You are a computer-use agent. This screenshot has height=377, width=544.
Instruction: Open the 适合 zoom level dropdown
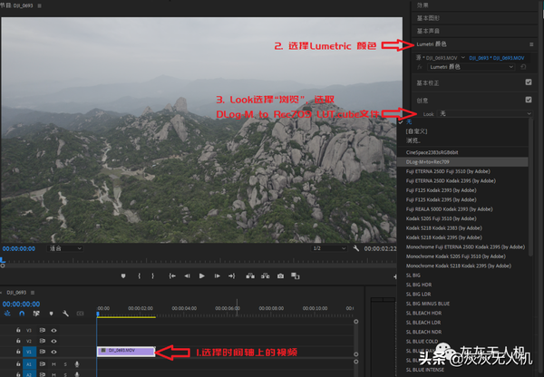tap(65, 248)
